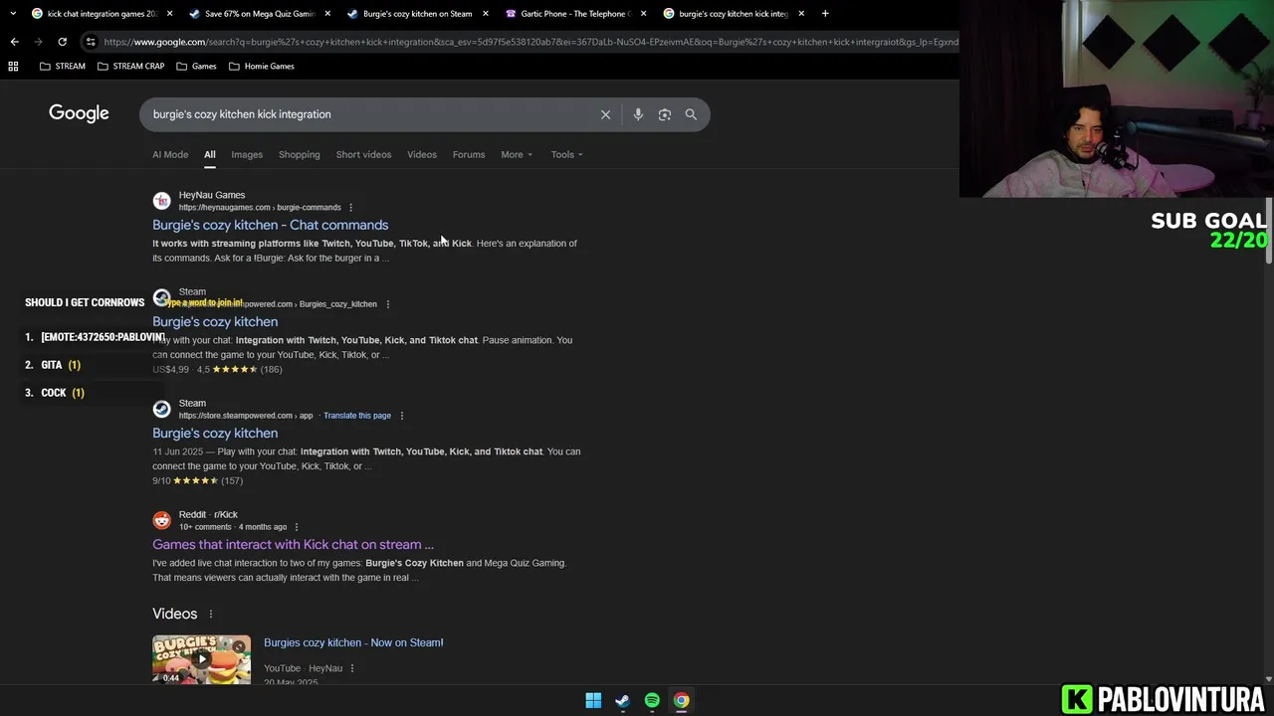Open the Reddit result three-dot menu

(x=297, y=527)
